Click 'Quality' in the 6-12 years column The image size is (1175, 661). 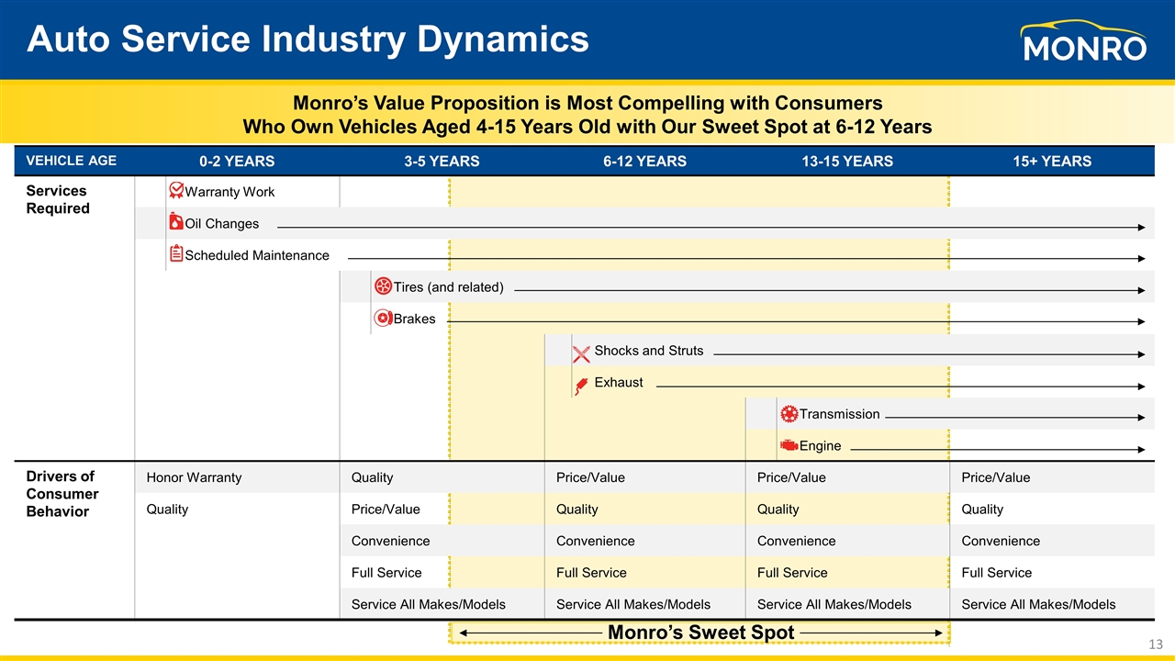click(x=576, y=509)
